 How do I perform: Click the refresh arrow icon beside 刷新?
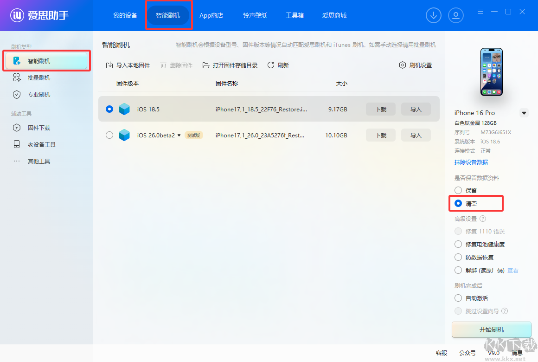point(271,65)
